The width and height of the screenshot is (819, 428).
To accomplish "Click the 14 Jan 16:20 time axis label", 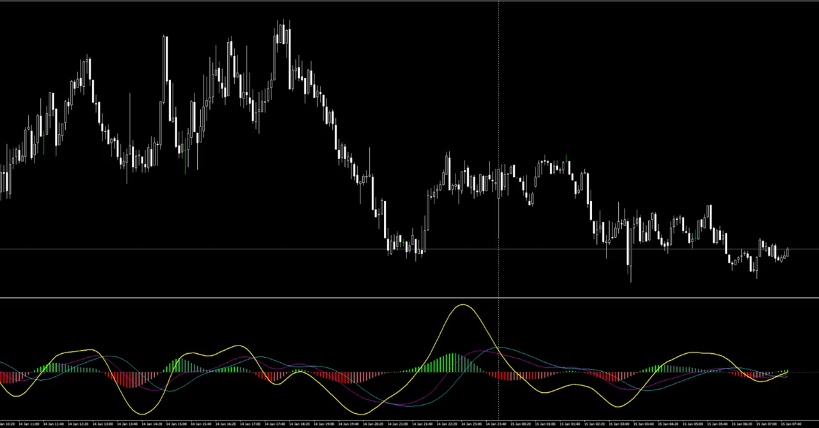I will click(x=225, y=424).
